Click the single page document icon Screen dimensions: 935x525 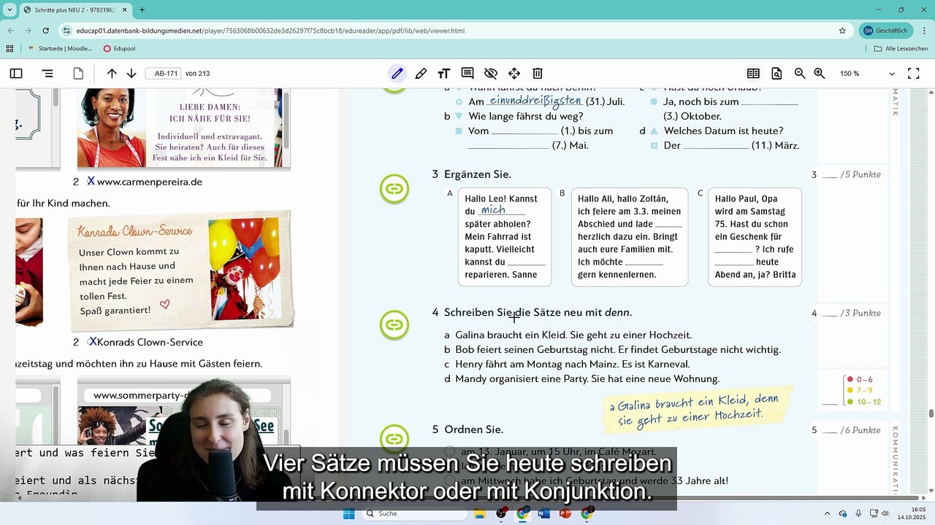(78, 74)
